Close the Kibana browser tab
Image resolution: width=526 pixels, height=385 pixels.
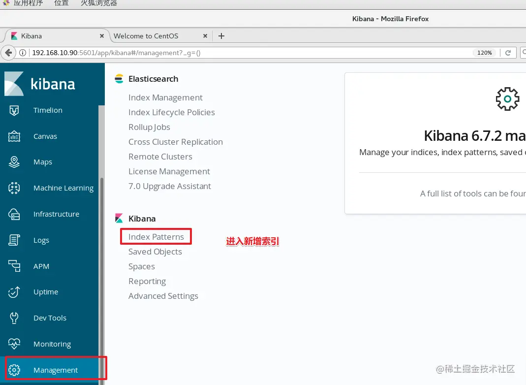pos(102,36)
